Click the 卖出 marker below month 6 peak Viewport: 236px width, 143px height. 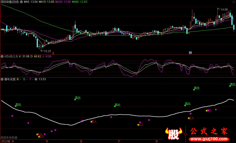77,98
